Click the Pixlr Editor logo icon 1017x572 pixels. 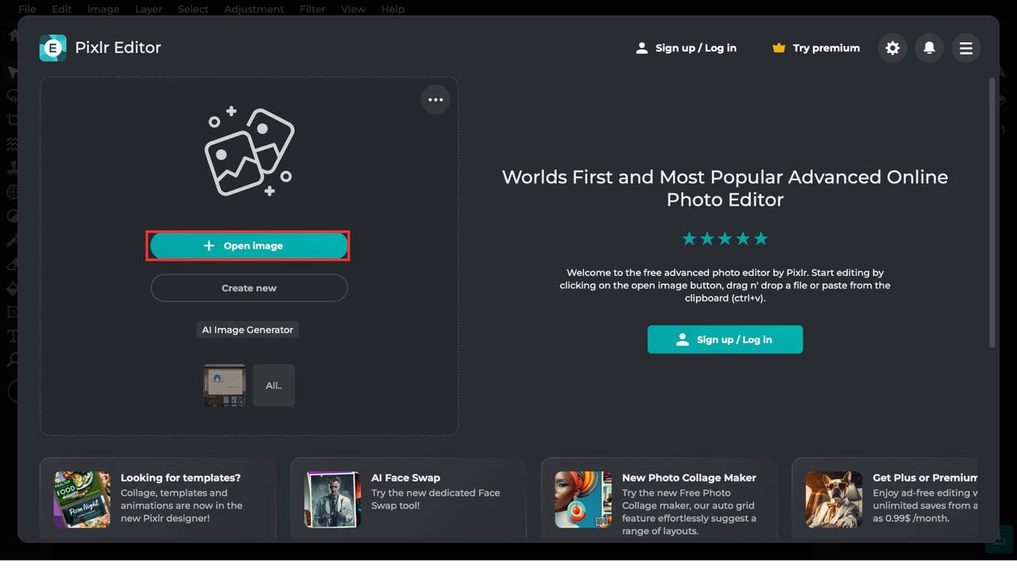[52, 48]
